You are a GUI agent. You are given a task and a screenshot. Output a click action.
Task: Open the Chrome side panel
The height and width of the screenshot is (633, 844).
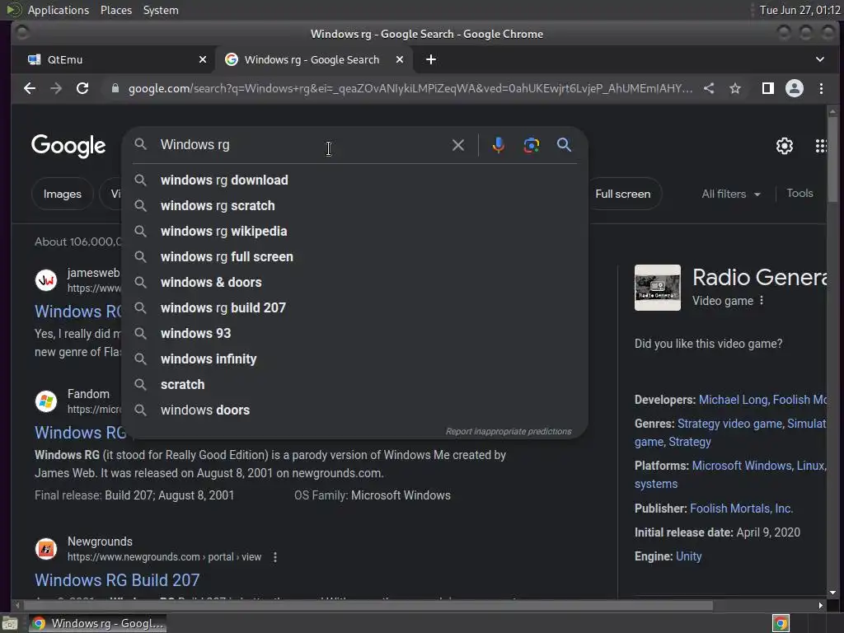(x=767, y=88)
